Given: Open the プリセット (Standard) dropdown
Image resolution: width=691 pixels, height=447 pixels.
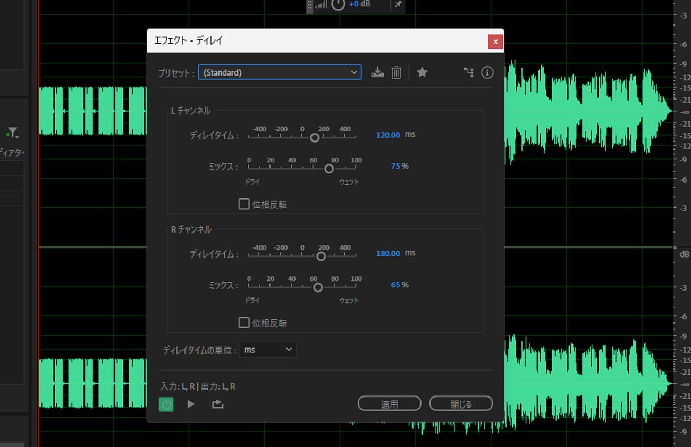Looking at the screenshot, I should click(x=280, y=72).
